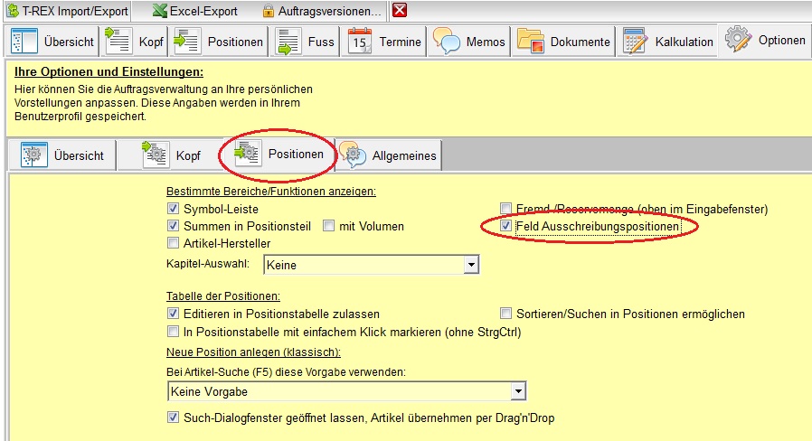Viewport: 812px width, 441px height.
Task: Click Ihre Optionen und Einstellungen heading
Action: pyautogui.click(x=109, y=72)
